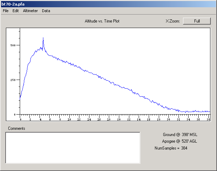Click the apogee spike on the altitude curve
The image size is (217, 171).
43,38
